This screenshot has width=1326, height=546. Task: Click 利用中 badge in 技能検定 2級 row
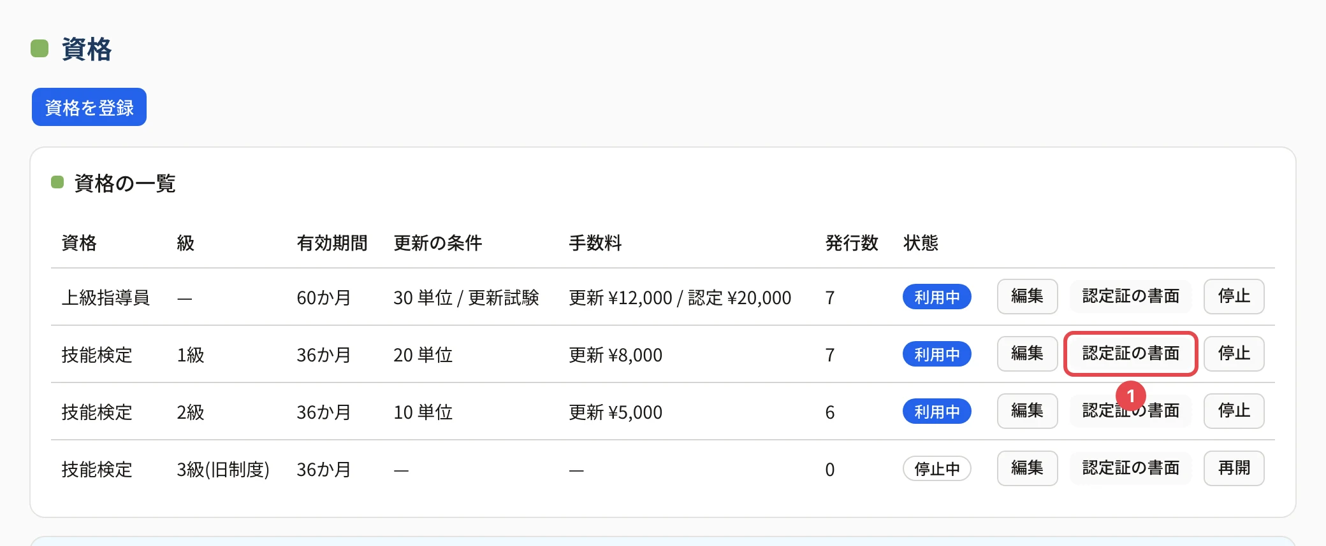tap(936, 412)
